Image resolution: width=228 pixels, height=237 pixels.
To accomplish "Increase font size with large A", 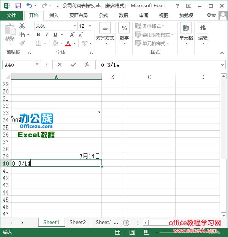I will point(72,35).
